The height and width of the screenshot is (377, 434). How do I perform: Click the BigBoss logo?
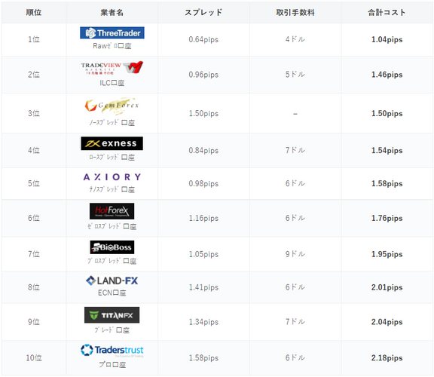pos(112,247)
